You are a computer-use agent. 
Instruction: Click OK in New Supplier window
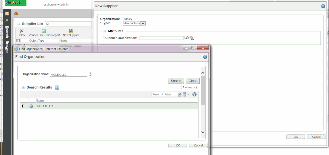click(x=296, y=137)
